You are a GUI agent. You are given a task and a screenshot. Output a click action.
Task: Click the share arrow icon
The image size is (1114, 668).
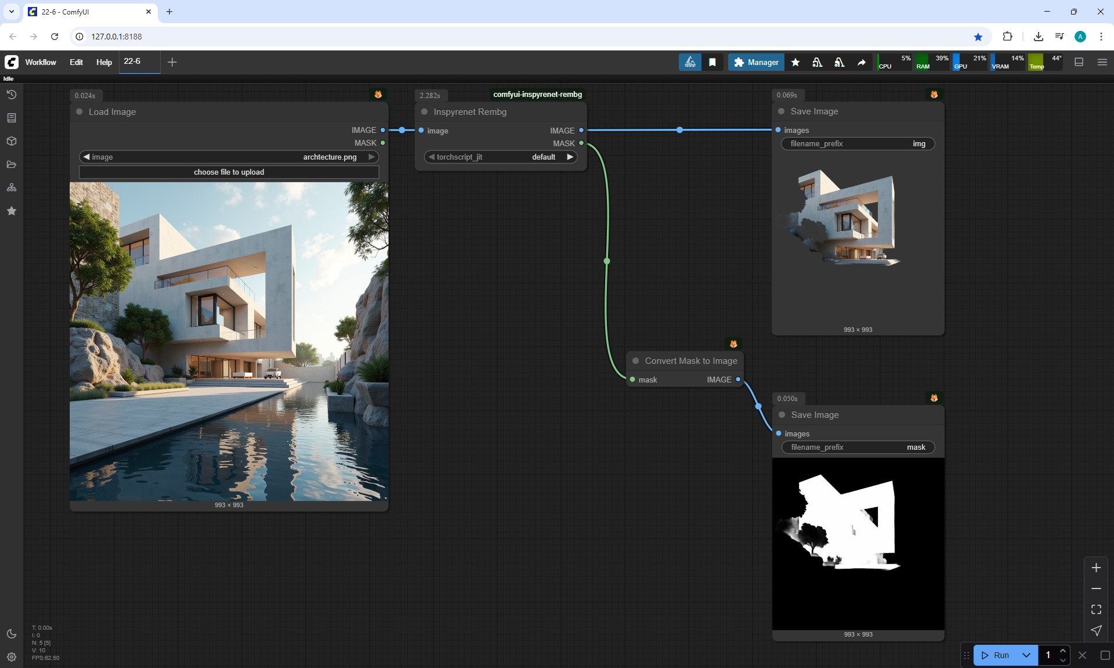point(862,62)
